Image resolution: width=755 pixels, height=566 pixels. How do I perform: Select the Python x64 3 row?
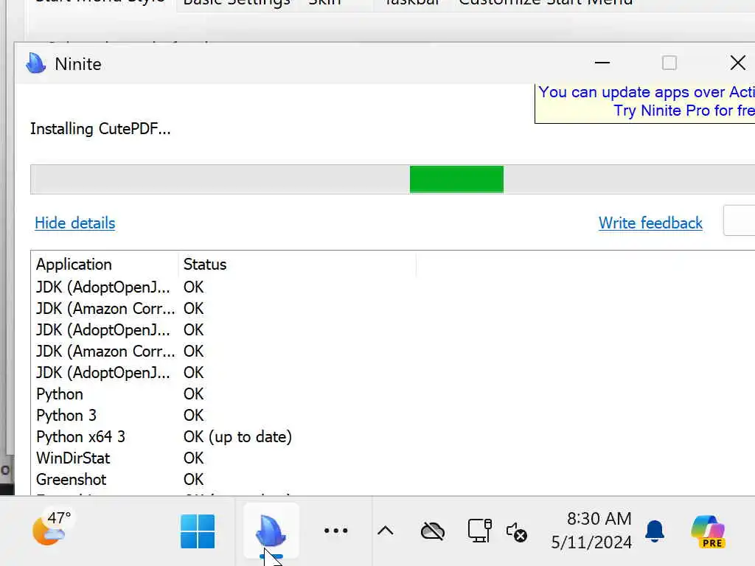point(80,436)
